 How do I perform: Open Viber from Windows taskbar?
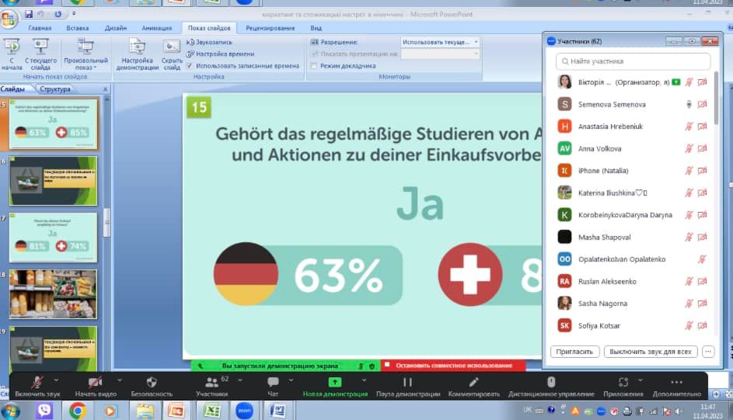click(44, 411)
